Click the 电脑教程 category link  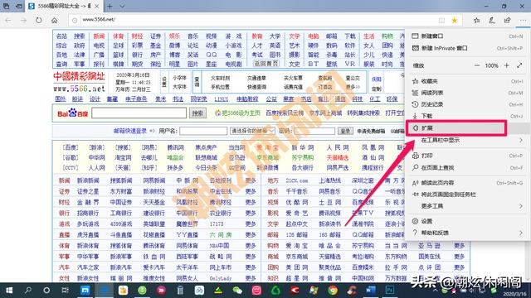point(247,99)
